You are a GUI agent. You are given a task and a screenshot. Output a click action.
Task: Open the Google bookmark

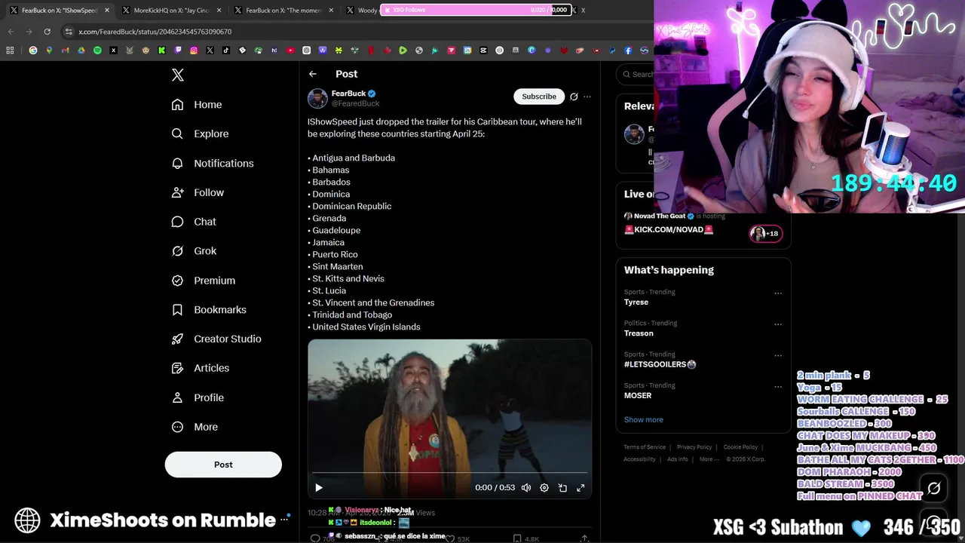tap(32, 51)
